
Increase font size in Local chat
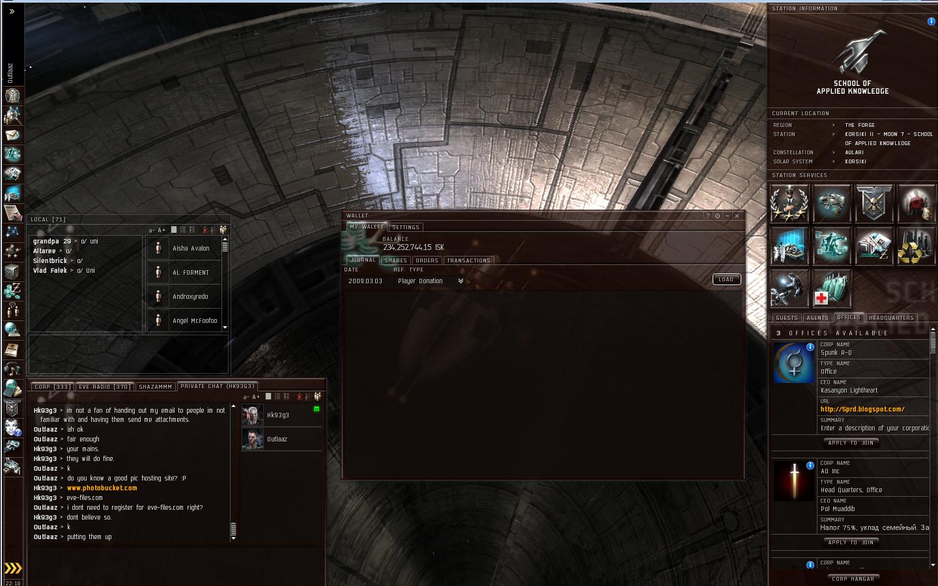point(162,230)
